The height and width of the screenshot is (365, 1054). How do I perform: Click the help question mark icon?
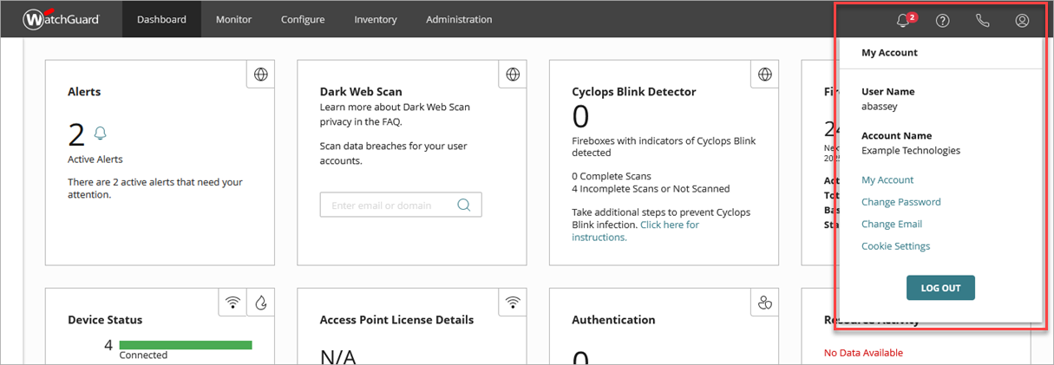(942, 20)
